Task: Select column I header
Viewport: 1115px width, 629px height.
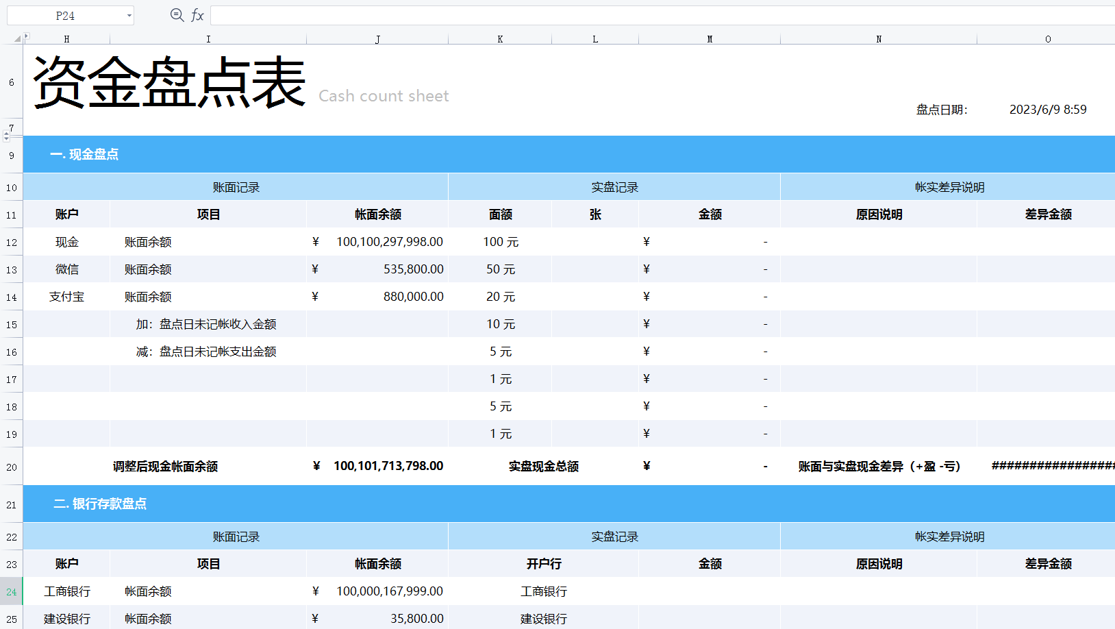Action: (208, 39)
